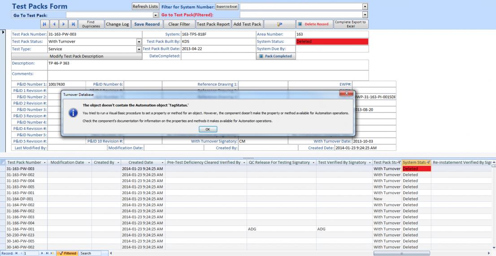
Task: Click Complete Export to Excel button
Action: click(x=351, y=24)
